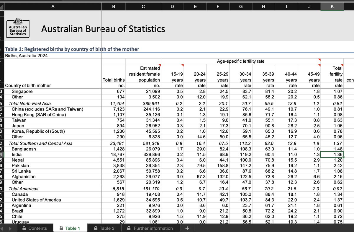Image resolution: width=354 pixels, height=232 pixels.
Task: Select the column C header
Action: (143, 8)
